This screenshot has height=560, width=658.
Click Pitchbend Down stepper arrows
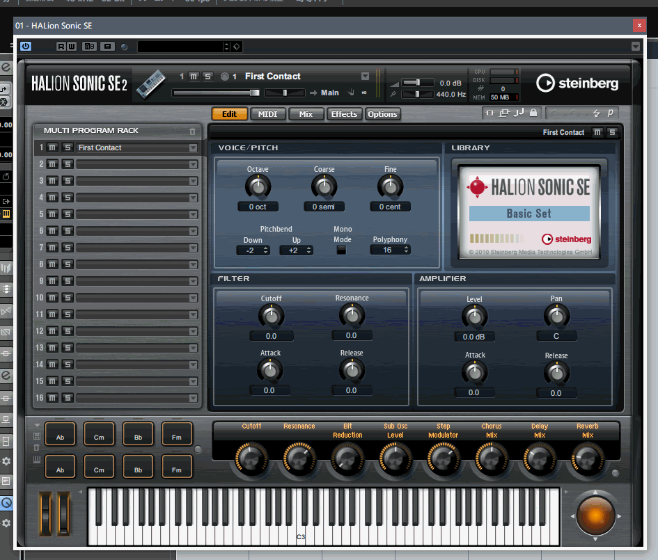[x=265, y=250]
